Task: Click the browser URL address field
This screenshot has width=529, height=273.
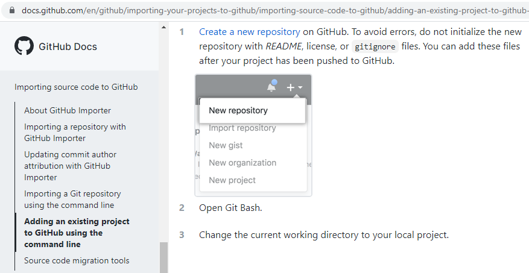Action: click(271, 10)
